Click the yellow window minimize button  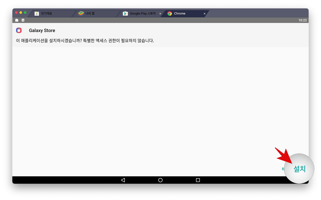click(x=21, y=13)
